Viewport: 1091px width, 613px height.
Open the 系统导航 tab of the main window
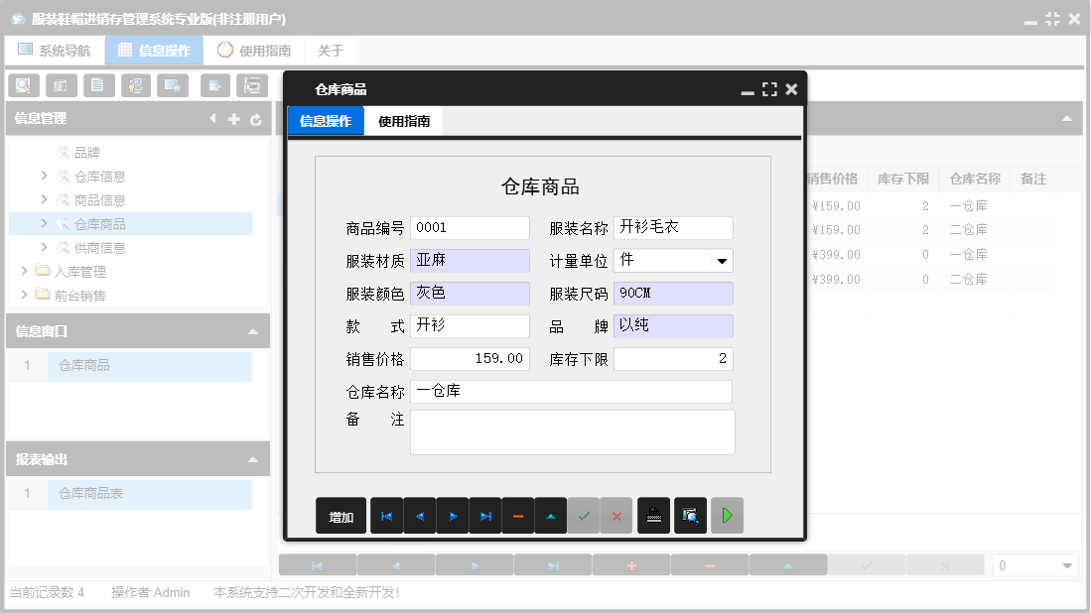[61, 49]
